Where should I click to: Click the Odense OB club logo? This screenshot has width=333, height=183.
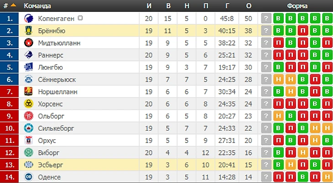28,177
